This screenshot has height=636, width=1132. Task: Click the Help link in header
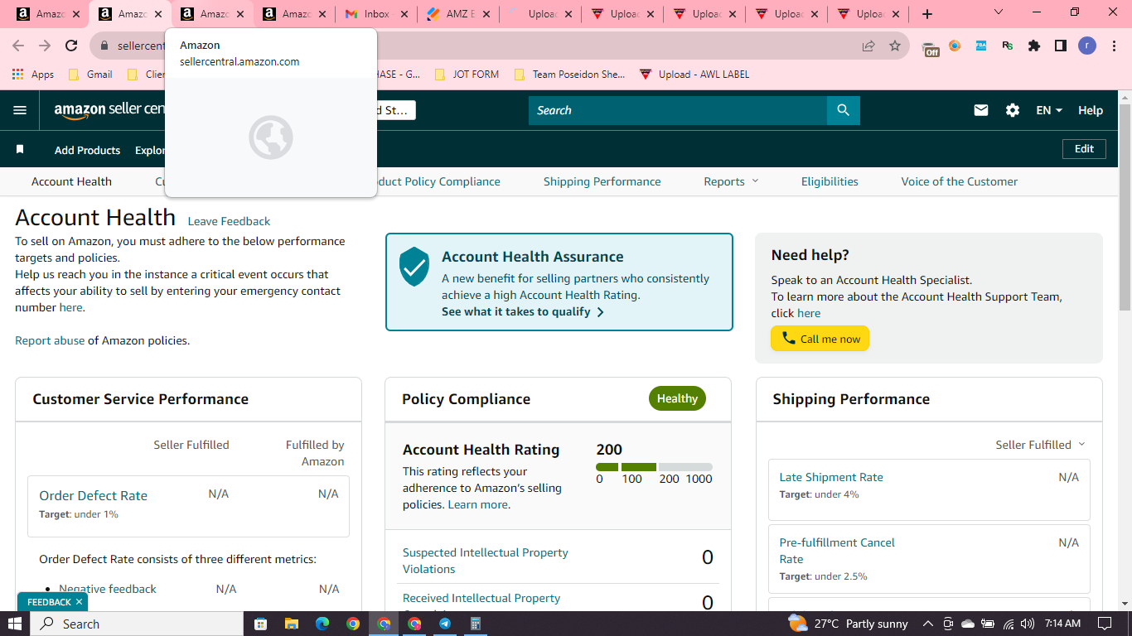click(1091, 110)
